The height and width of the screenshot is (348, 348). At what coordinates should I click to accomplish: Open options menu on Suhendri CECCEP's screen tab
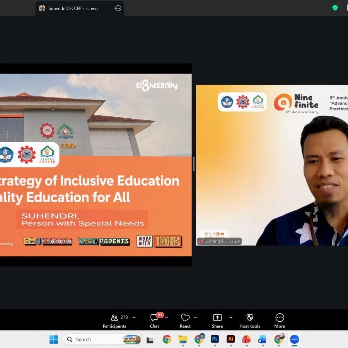(x=118, y=9)
